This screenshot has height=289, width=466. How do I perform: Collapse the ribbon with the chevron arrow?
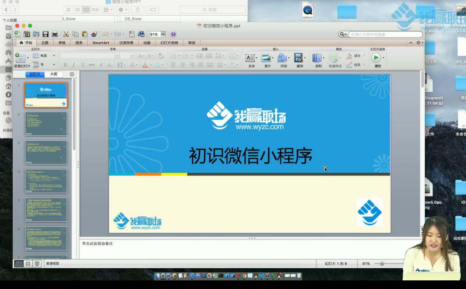pyautogui.click(x=411, y=43)
